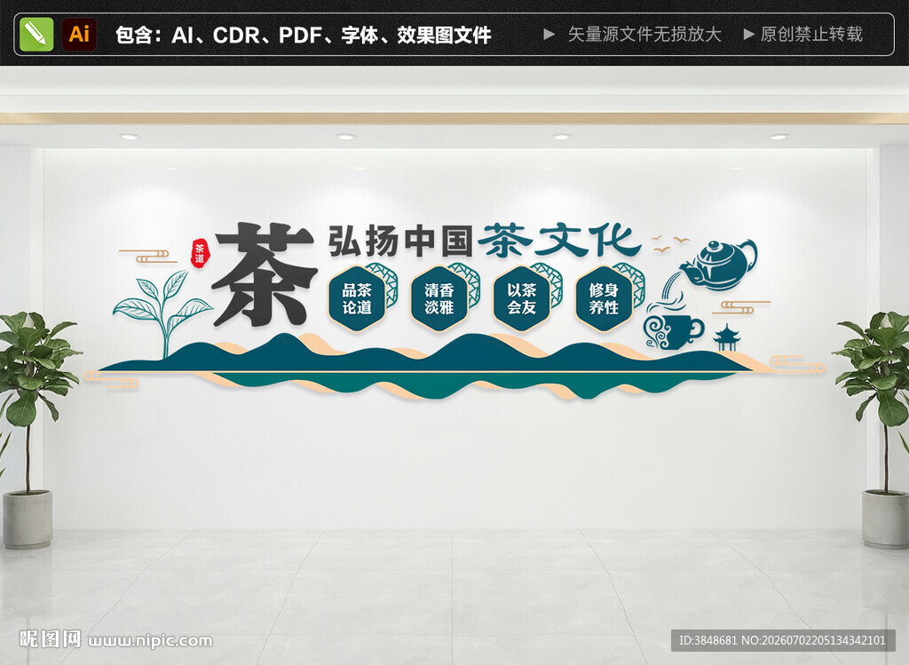Screen dimensions: 909x665
Task: Click the large black '茶' character
Action: [x=264, y=275]
